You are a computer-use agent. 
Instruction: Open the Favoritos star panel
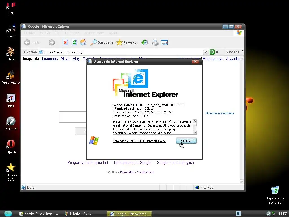[x=127, y=42]
